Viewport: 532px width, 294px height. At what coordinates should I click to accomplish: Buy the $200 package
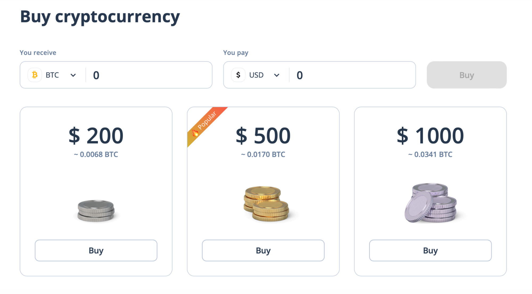[x=96, y=250]
